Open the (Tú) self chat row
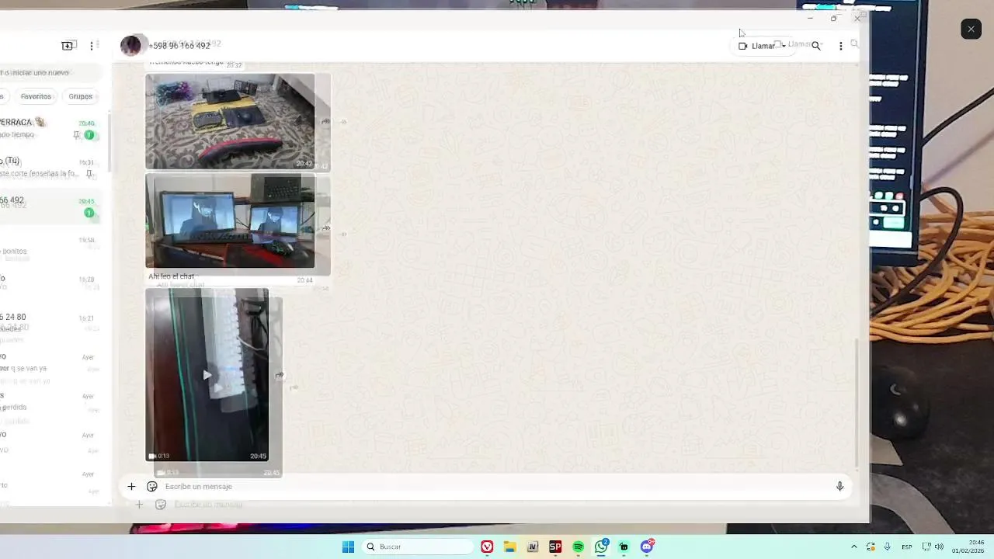The width and height of the screenshot is (994, 559). point(50,167)
